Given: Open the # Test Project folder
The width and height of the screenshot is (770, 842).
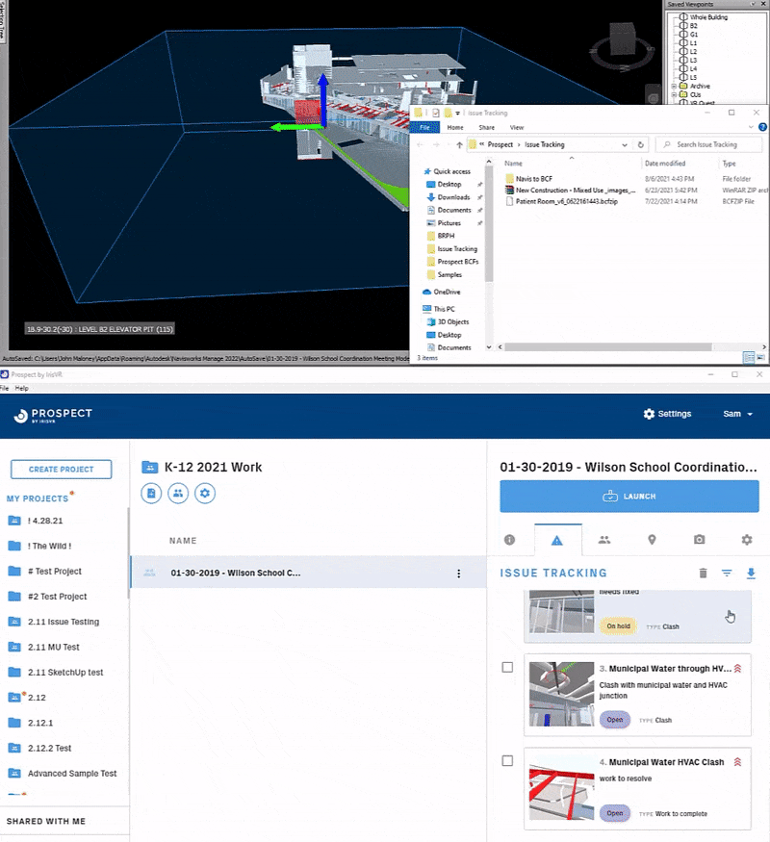Looking at the screenshot, I should [54, 572].
